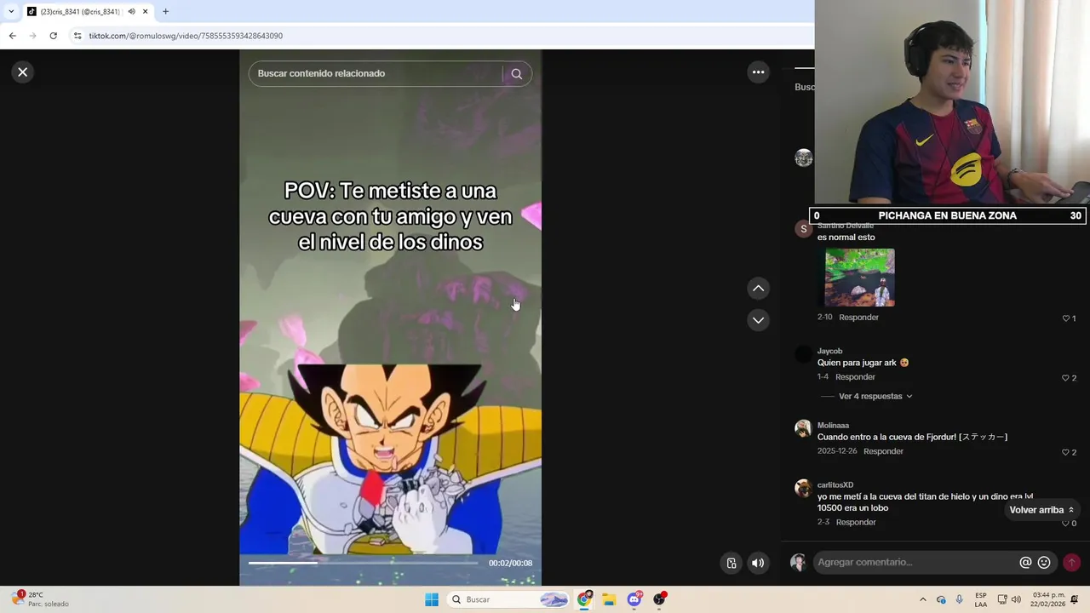Mute the video with speaker button
Screen dimensions: 1090x613
(758, 563)
